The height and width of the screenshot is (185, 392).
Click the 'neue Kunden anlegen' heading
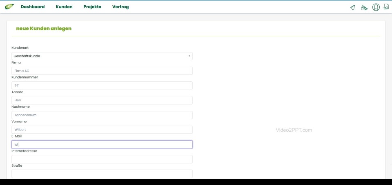[x=44, y=28]
